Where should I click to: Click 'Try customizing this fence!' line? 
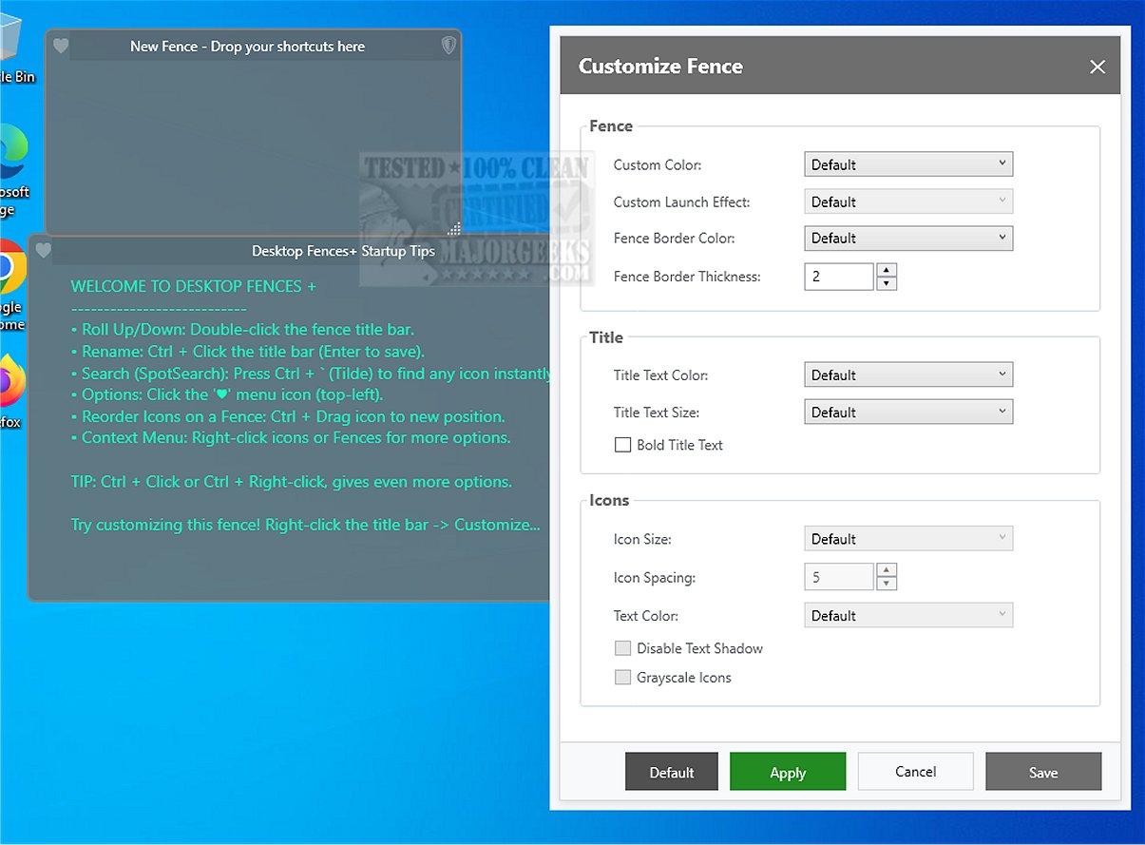pyautogui.click(x=306, y=525)
